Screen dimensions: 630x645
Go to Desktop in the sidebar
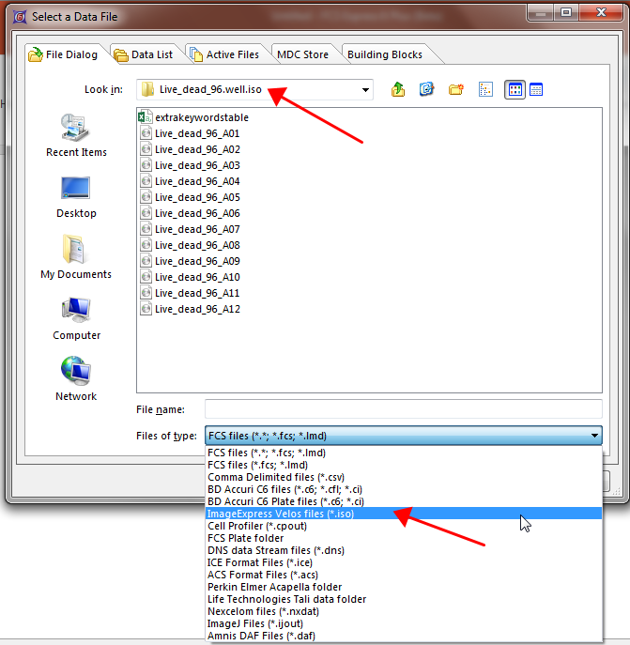[x=76, y=196]
